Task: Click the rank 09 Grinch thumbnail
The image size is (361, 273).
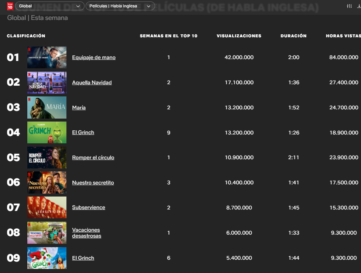Action: 47,258
